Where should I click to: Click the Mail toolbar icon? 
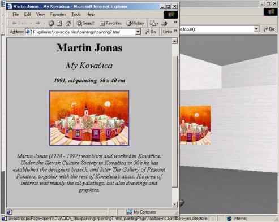pos(153,23)
